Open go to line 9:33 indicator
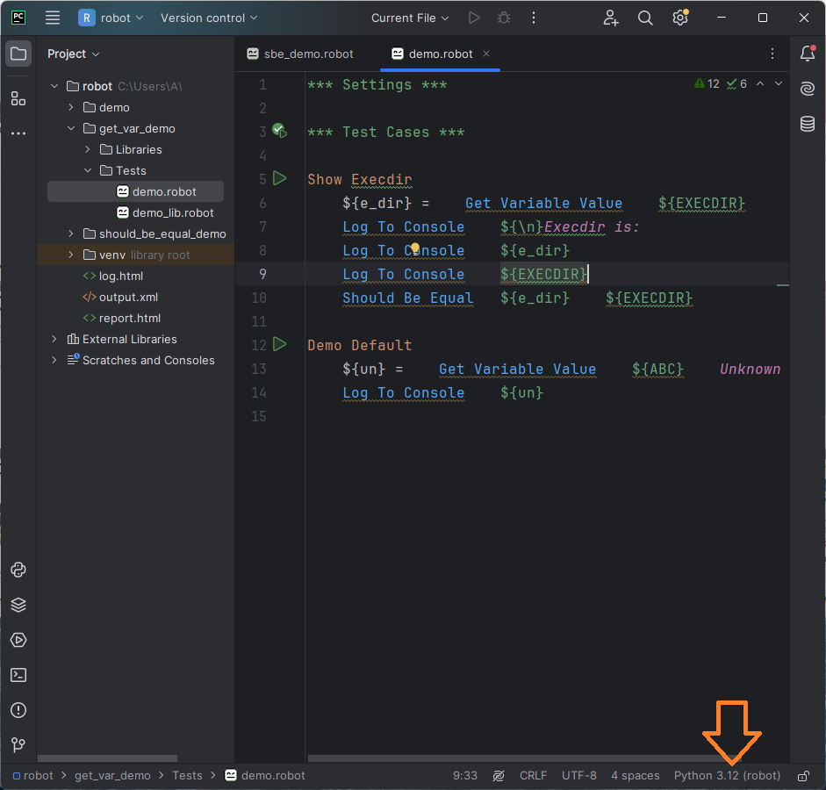Viewport: 826px width, 790px height. [465, 776]
